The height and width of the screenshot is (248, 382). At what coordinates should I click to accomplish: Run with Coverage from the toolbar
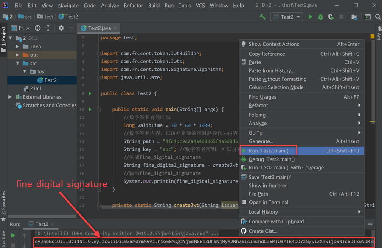[x=331, y=17]
